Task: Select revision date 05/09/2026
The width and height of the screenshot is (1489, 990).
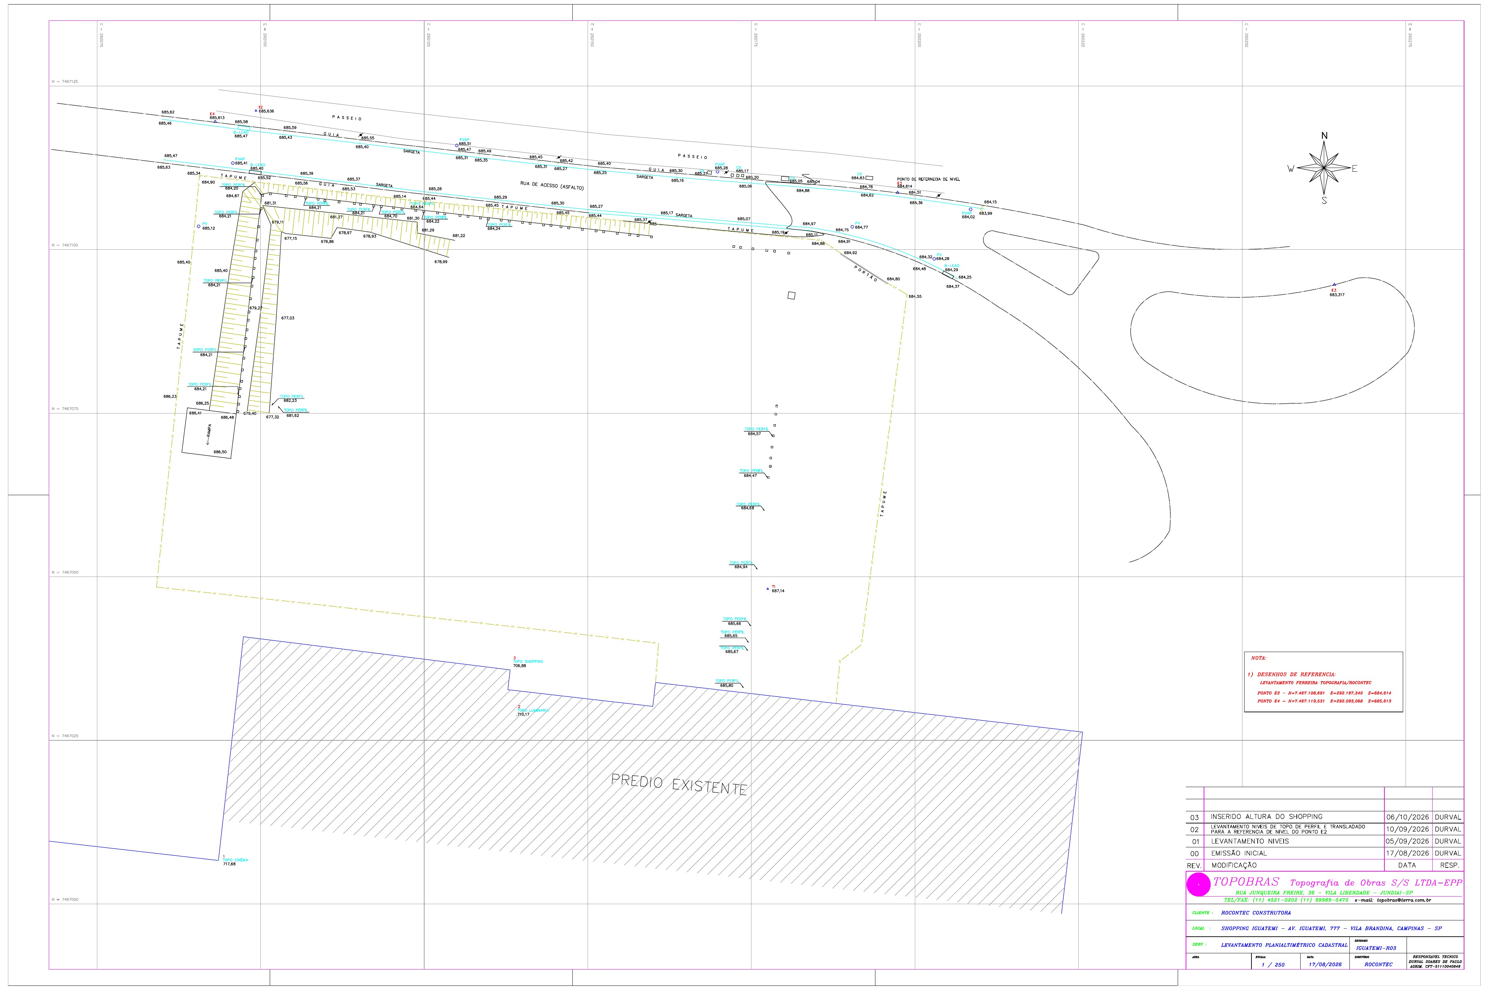Action: point(1407,841)
